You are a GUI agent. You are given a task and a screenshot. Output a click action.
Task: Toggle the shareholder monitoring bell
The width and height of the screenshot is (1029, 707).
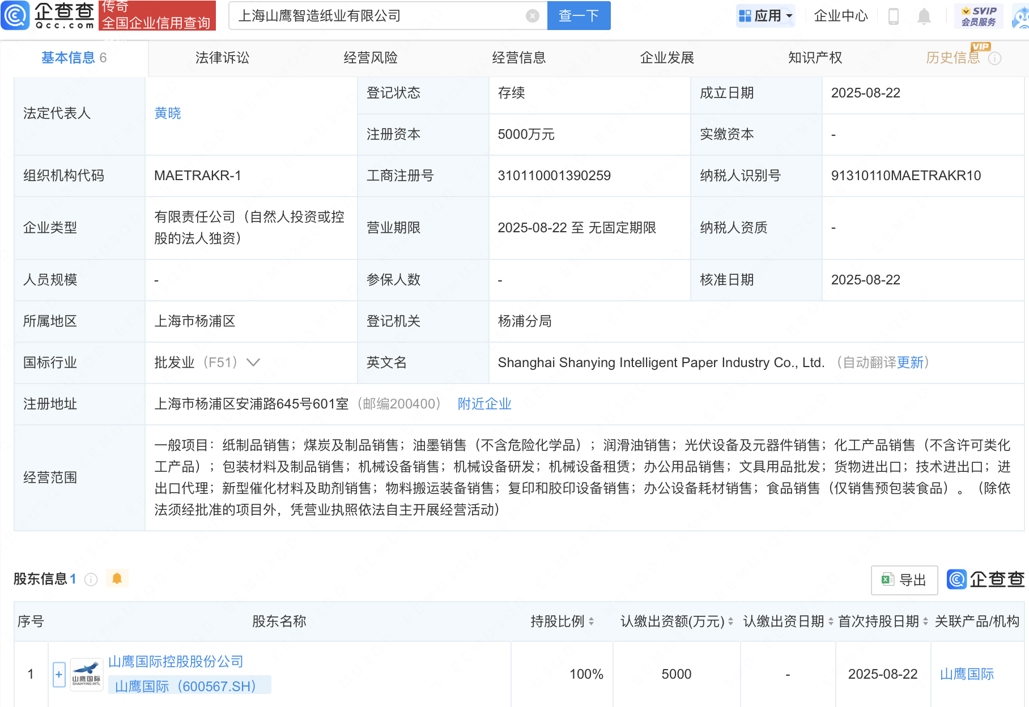(x=117, y=578)
